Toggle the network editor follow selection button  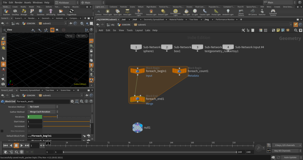coord(296,25)
